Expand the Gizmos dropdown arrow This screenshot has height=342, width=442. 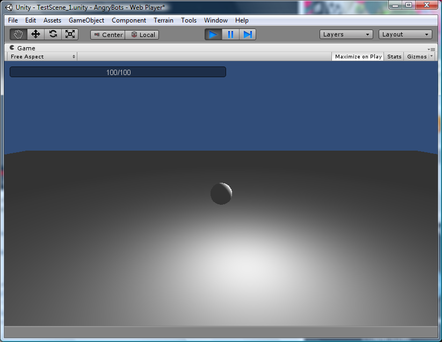tap(432, 56)
